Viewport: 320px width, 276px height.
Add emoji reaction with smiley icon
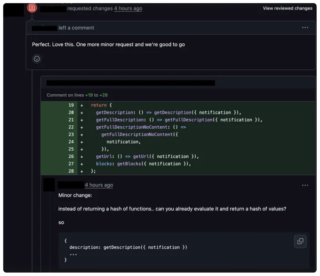(x=37, y=59)
